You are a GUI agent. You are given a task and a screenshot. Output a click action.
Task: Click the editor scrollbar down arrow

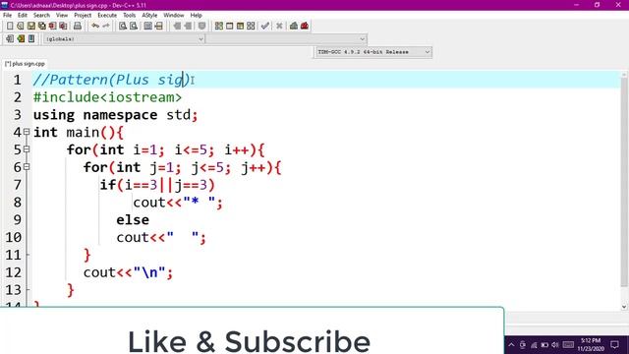(624, 307)
